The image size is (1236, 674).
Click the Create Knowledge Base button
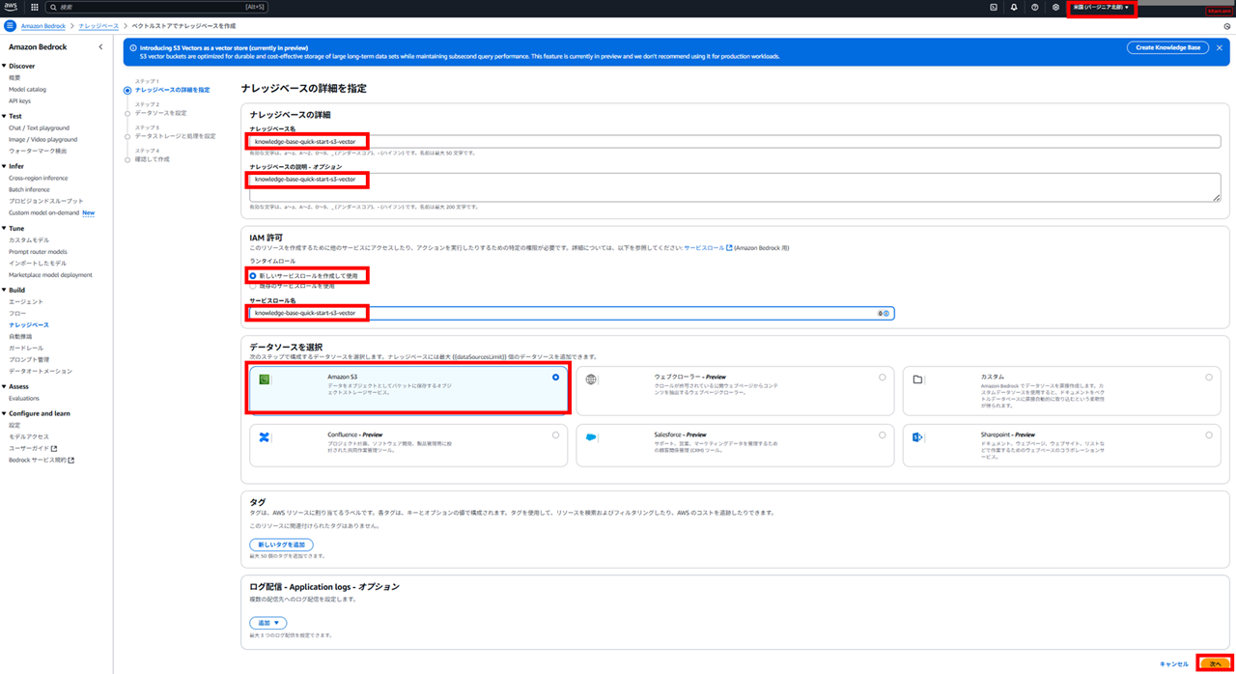click(x=1166, y=47)
